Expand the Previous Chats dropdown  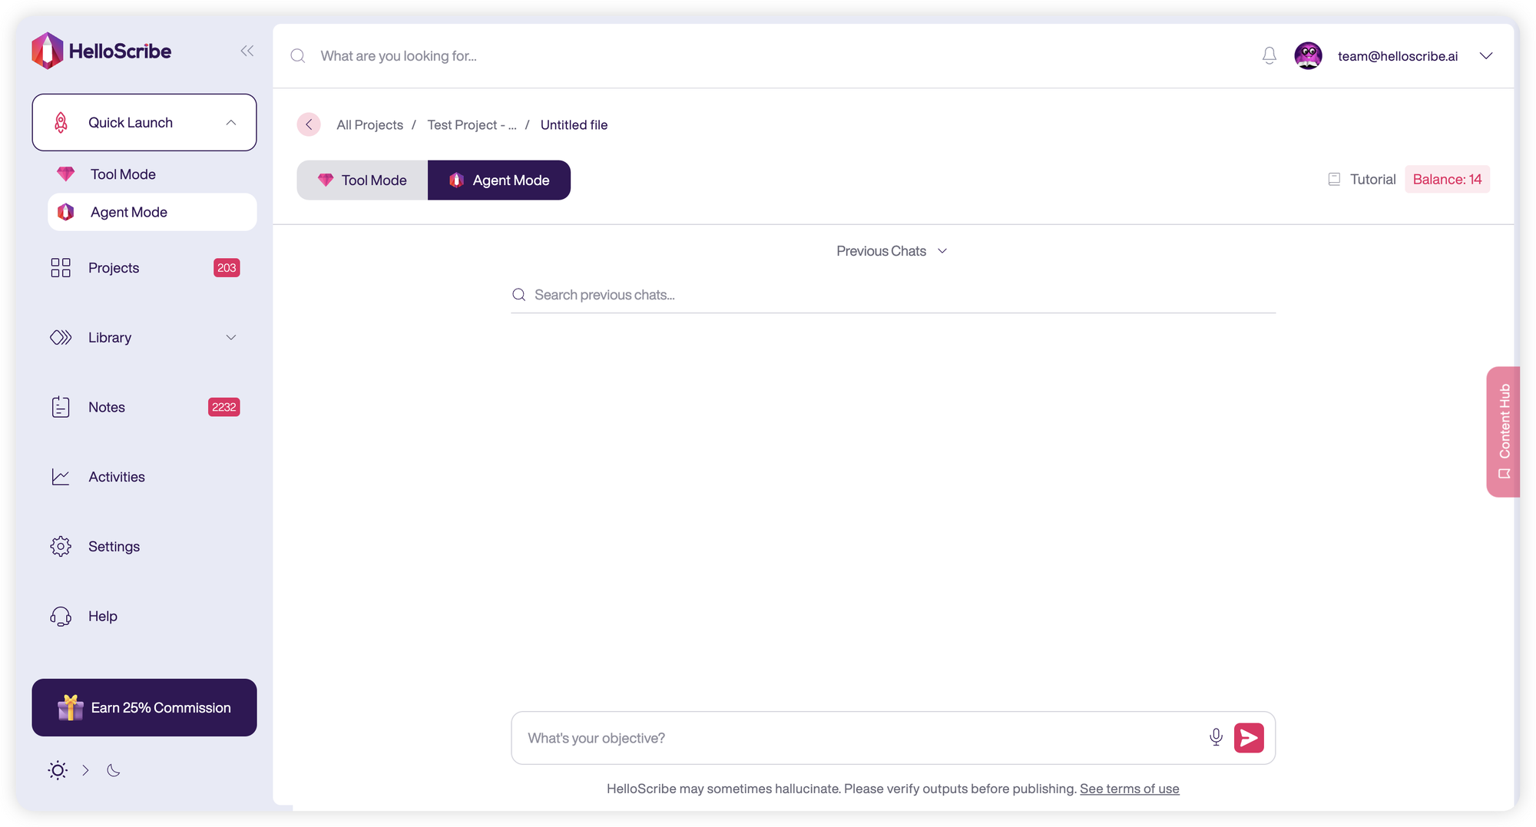point(892,251)
